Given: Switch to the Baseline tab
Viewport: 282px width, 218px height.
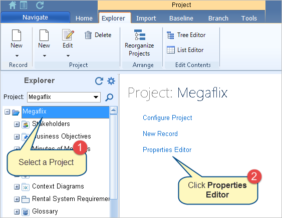Looking at the screenshot, I should 181,18.
